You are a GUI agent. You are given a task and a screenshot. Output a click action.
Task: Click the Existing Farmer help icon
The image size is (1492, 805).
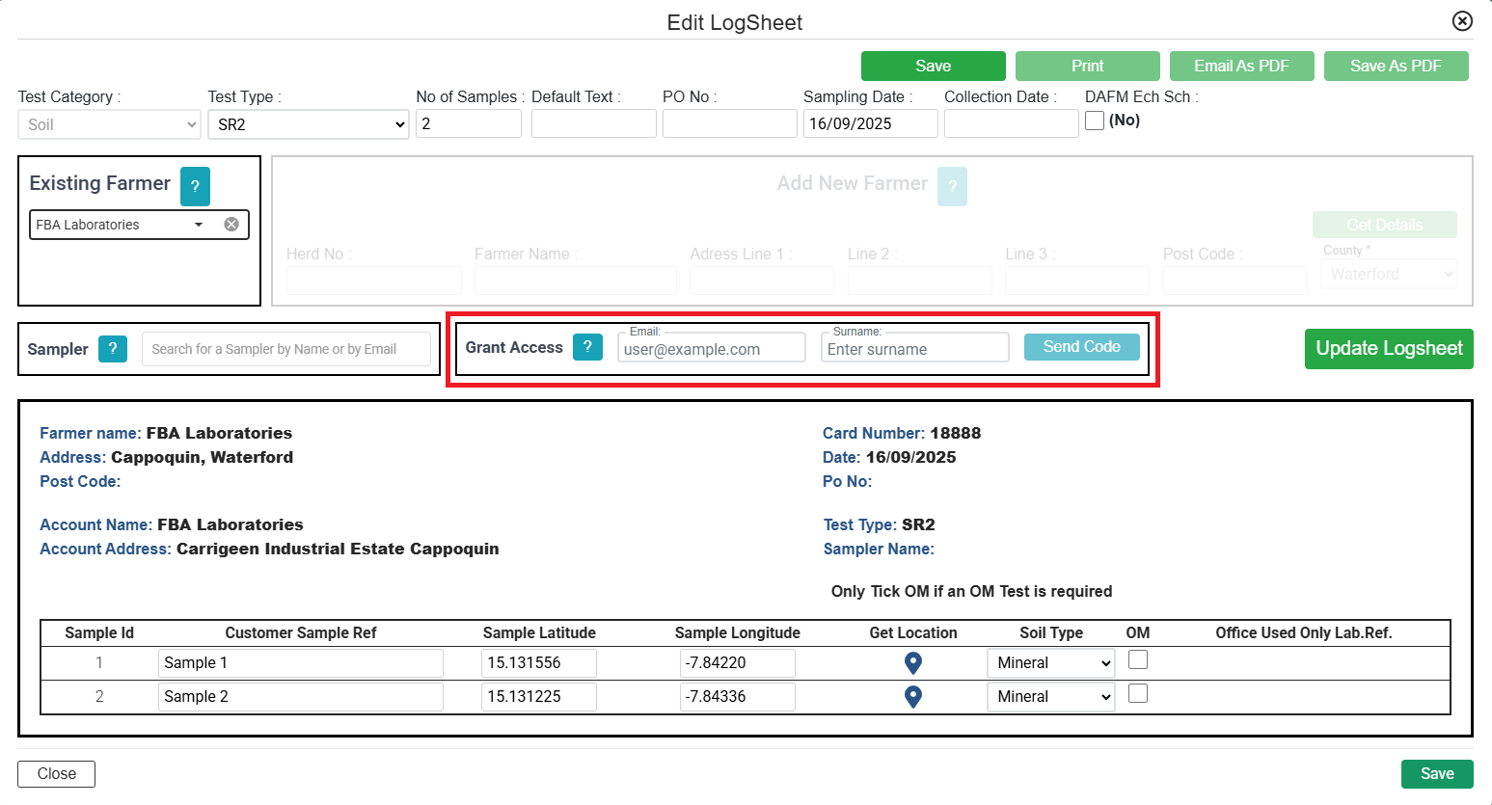click(x=195, y=186)
